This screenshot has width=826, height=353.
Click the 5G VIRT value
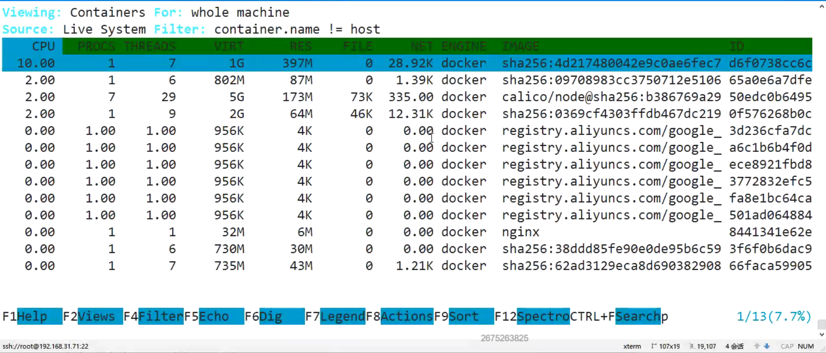pos(237,97)
